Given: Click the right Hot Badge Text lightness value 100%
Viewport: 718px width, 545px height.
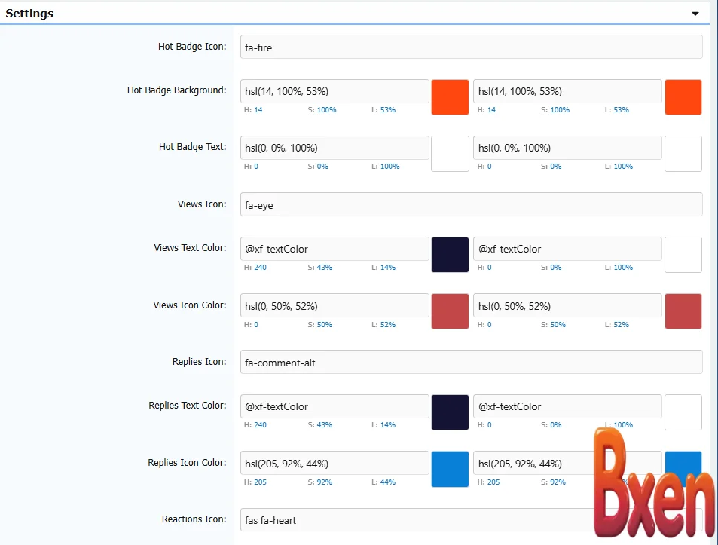Looking at the screenshot, I should [623, 167].
